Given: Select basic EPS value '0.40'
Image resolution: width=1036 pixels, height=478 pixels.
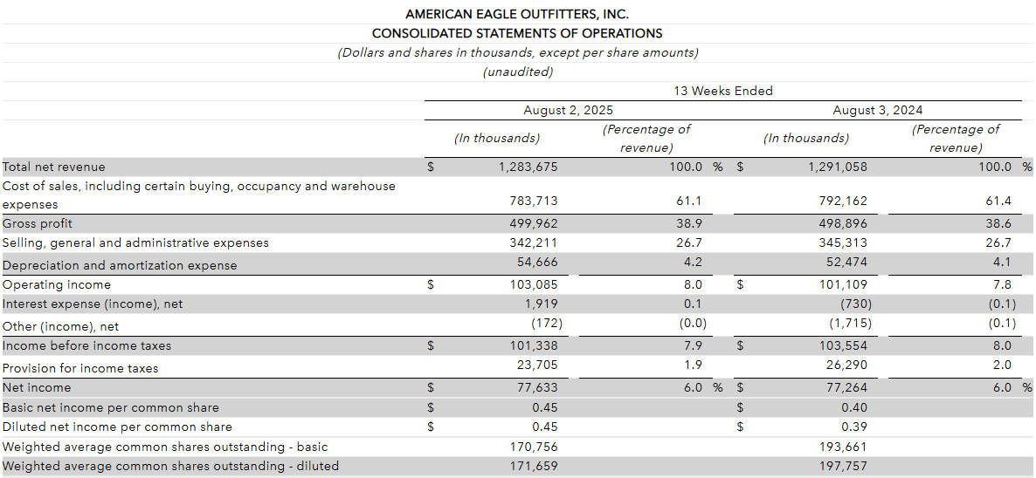Looking at the screenshot, I should coord(856,407).
